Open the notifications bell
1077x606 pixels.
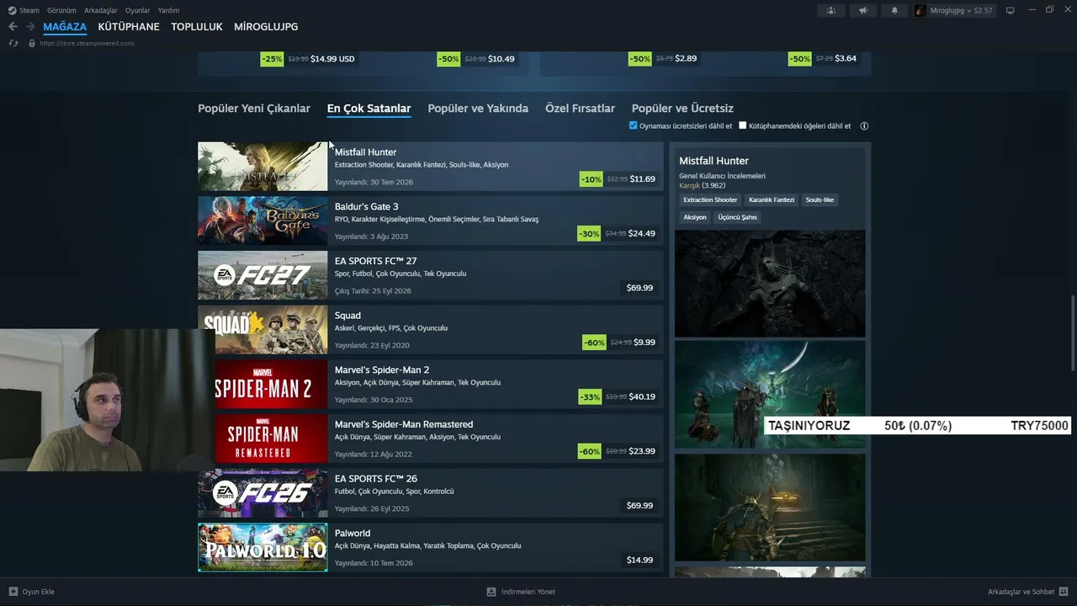894,10
